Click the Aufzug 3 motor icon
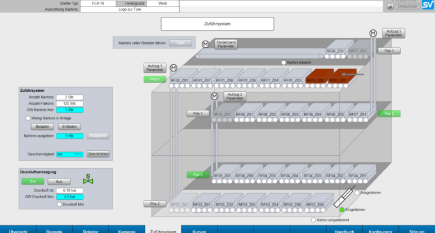The height and width of the screenshot is (233, 435). [373, 33]
